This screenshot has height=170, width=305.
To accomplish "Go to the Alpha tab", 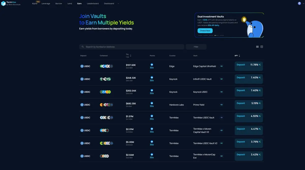I will click(x=35, y=4).
